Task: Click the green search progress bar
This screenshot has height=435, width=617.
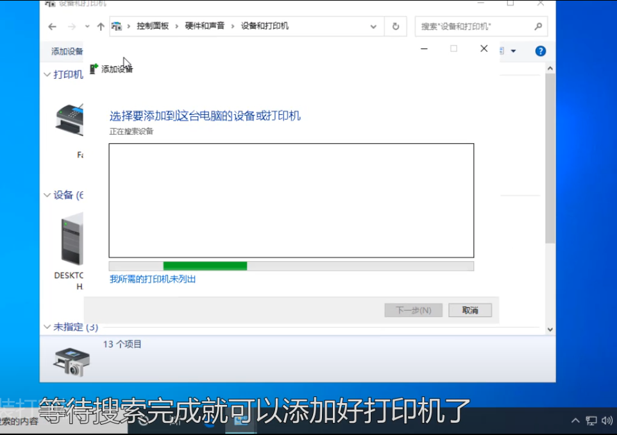Action: (x=205, y=266)
